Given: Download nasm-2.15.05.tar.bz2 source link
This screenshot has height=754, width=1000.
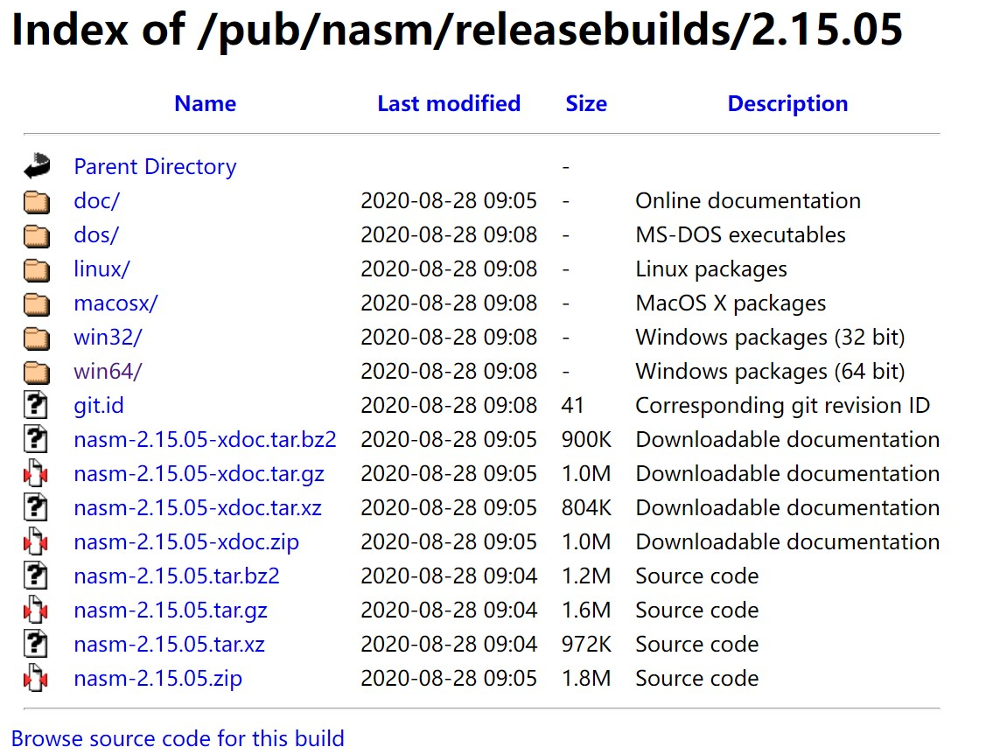Looking at the screenshot, I should 177,576.
